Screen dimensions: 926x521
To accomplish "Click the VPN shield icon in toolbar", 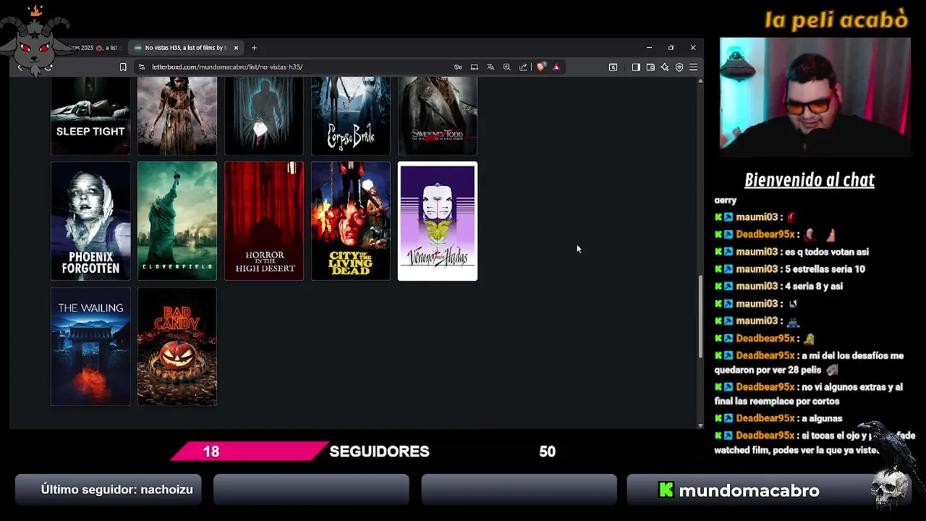I will 679,67.
